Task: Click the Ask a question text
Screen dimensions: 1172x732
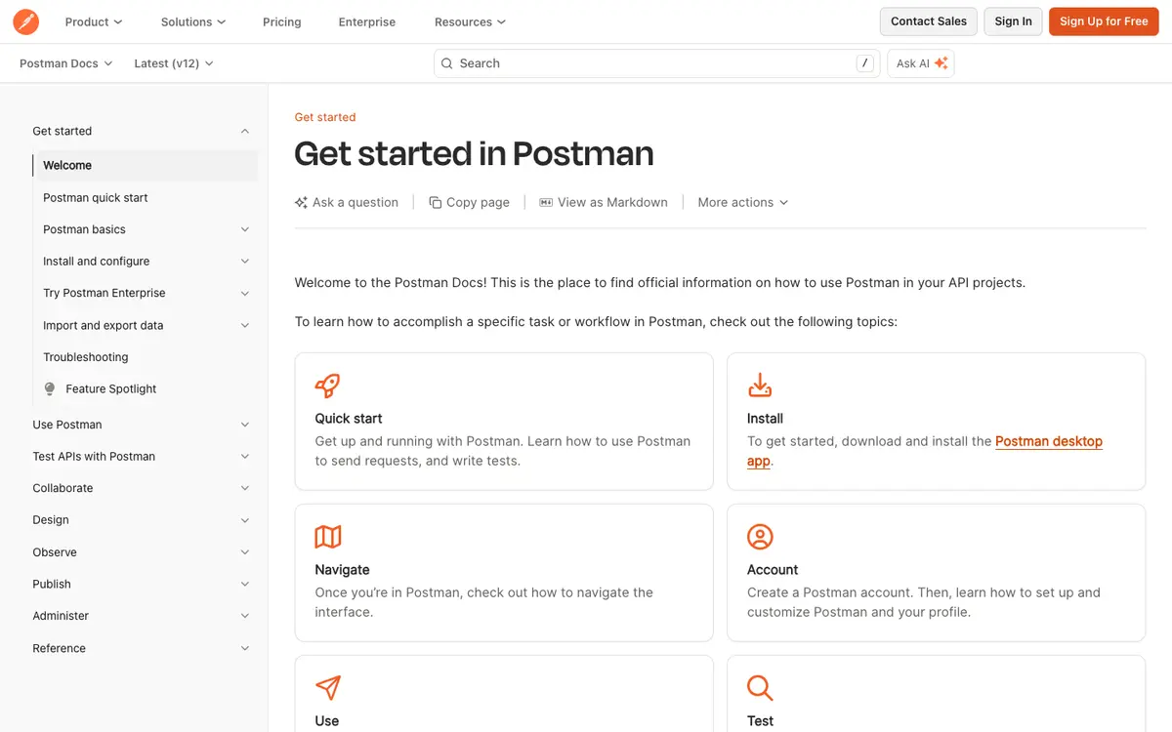Action: click(356, 202)
